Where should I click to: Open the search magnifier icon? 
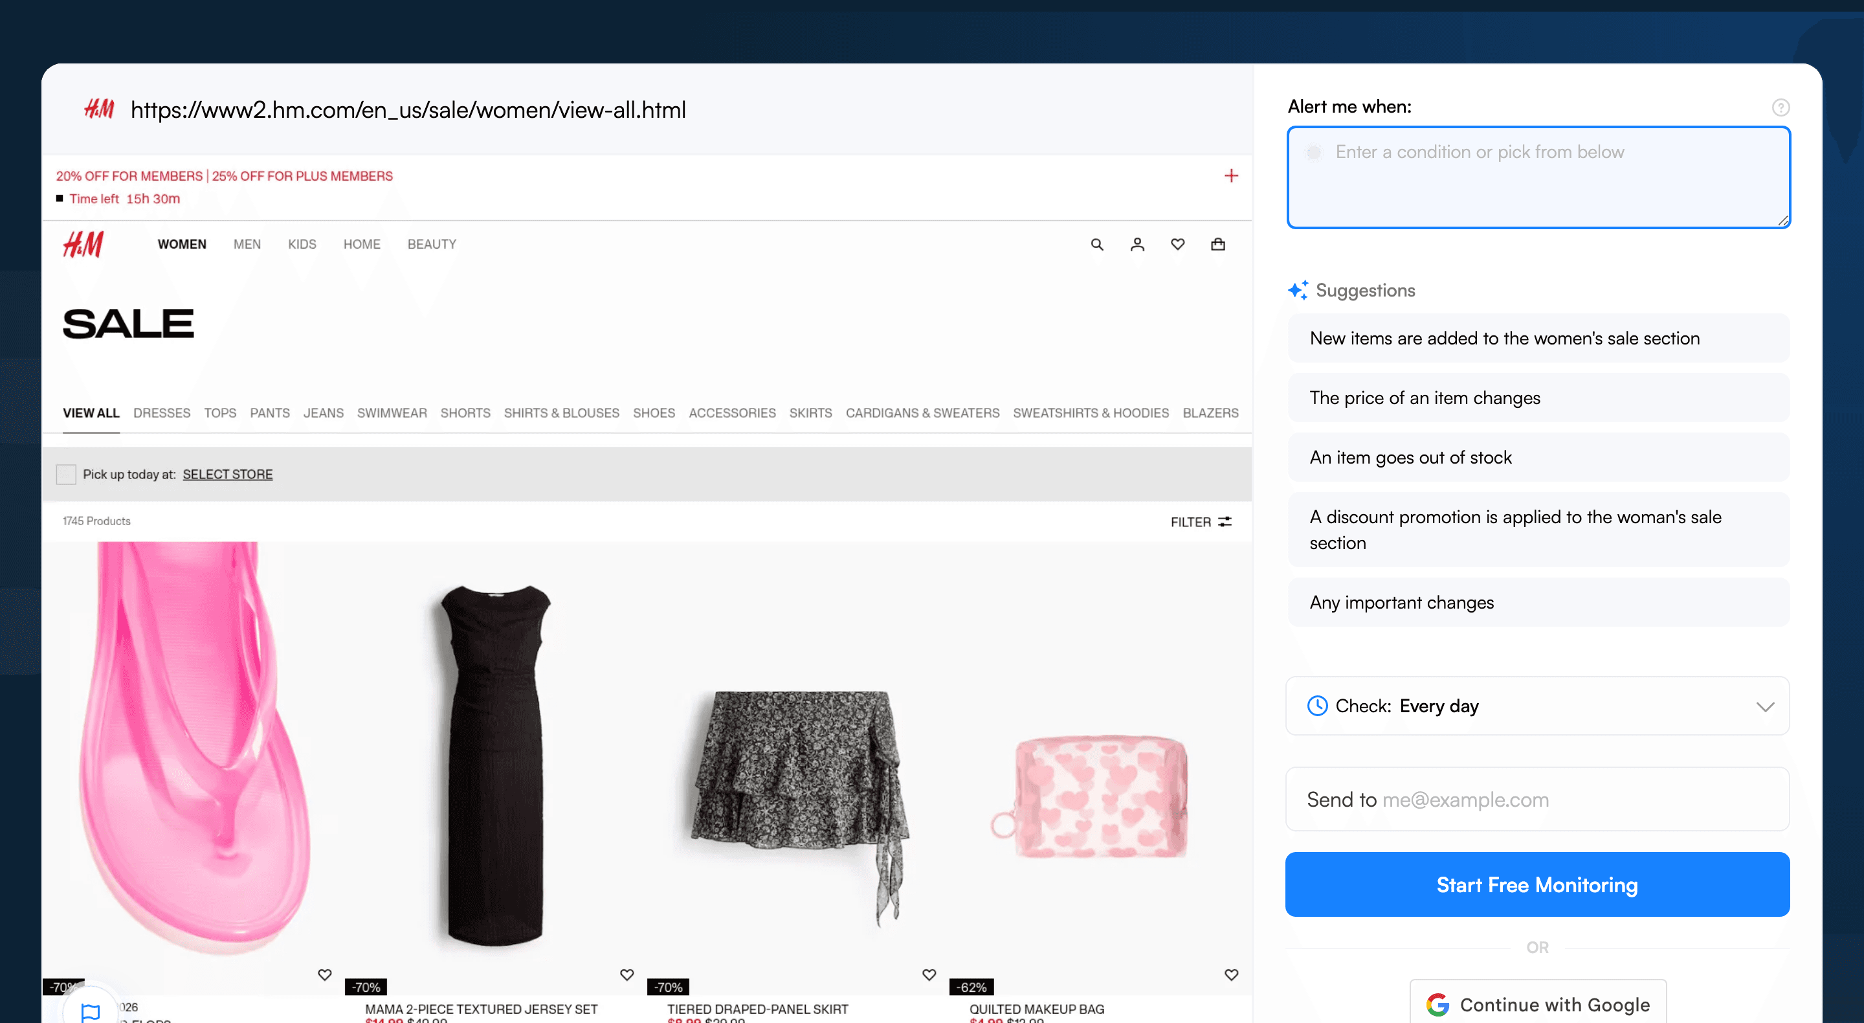1097,245
